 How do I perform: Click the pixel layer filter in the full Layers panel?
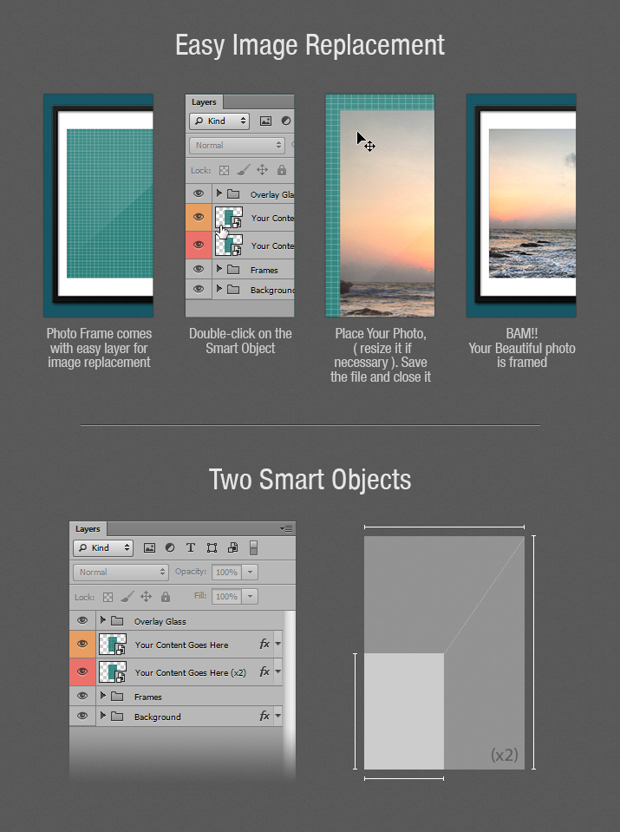pyautogui.click(x=149, y=547)
